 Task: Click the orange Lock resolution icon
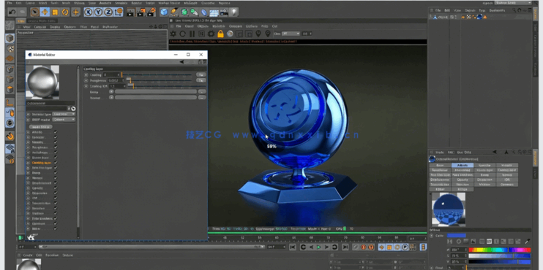[220, 34]
